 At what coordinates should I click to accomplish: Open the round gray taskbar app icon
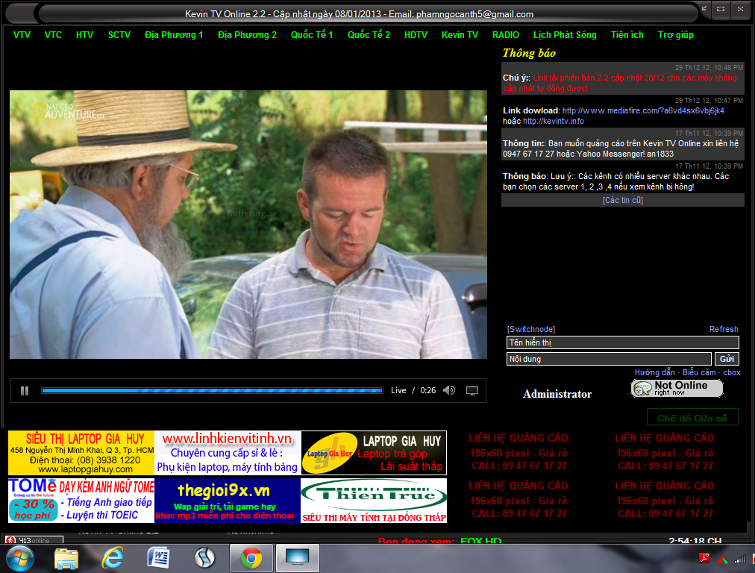(x=204, y=559)
